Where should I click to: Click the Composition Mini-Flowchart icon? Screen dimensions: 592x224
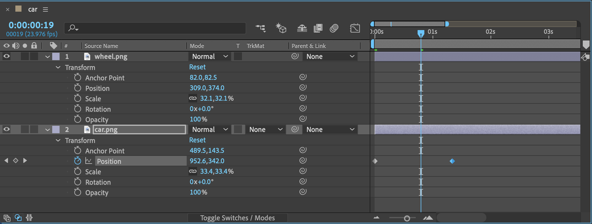260,28
